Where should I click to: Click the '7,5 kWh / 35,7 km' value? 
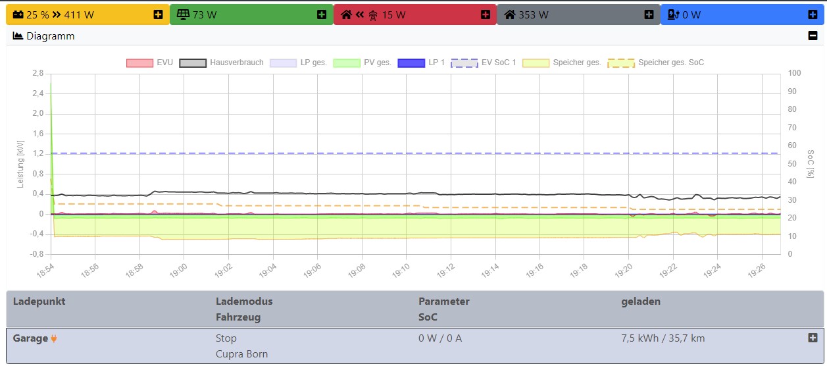pyautogui.click(x=663, y=338)
